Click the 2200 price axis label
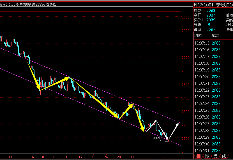This screenshot has width=233, height=160. click(x=186, y=125)
